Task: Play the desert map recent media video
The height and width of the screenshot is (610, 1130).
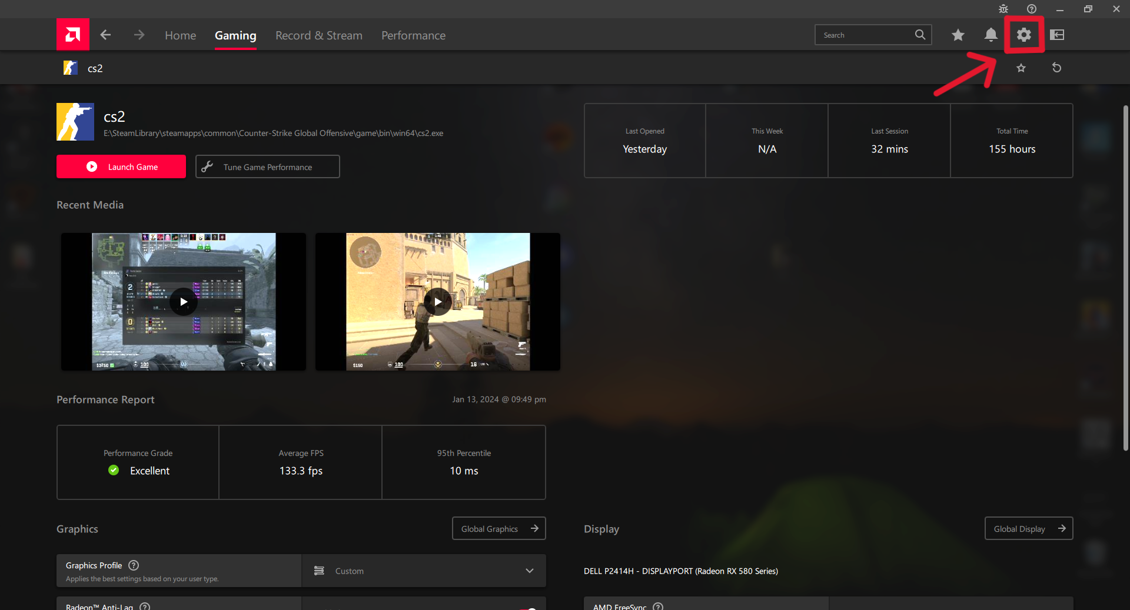Action: click(438, 302)
